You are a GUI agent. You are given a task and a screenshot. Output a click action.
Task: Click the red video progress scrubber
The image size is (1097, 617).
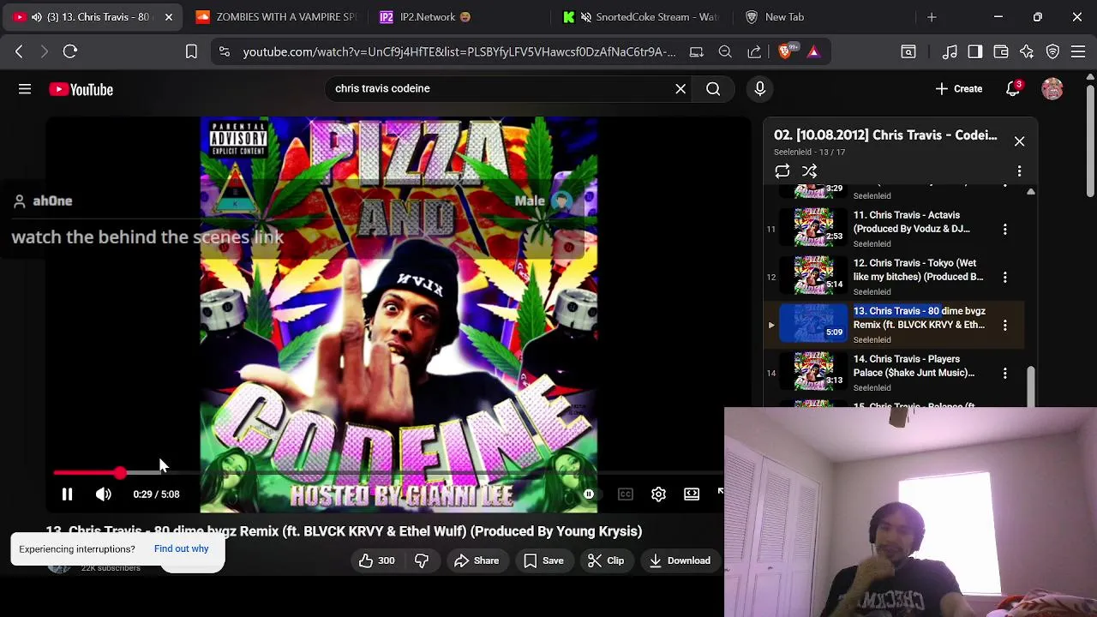(x=121, y=473)
